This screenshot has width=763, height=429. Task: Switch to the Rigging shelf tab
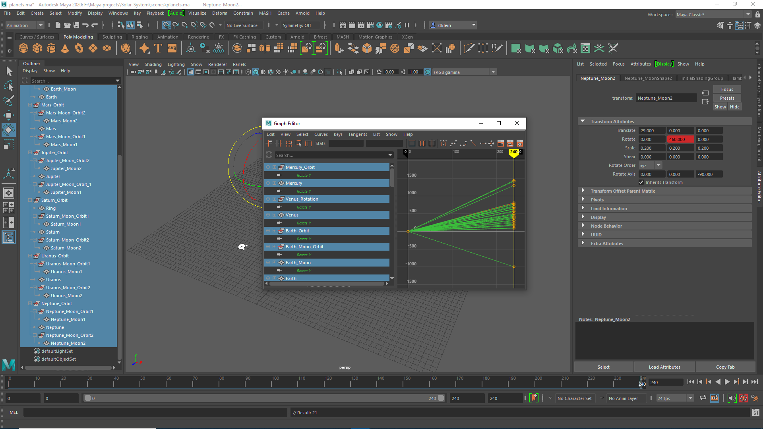(x=139, y=37)
